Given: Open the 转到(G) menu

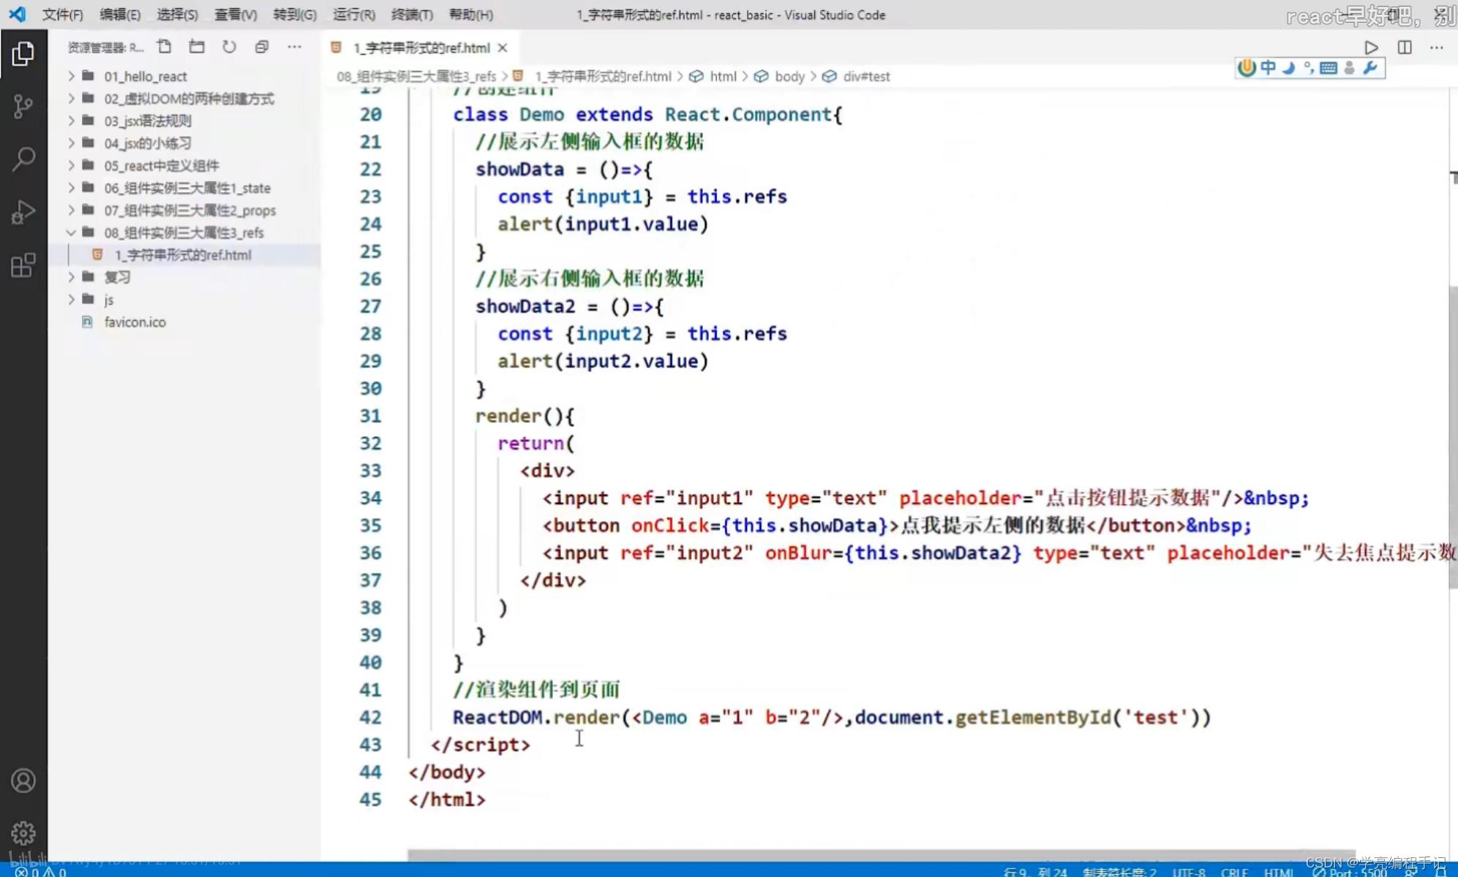Looking at the screenshot, I should coord(295,15).
